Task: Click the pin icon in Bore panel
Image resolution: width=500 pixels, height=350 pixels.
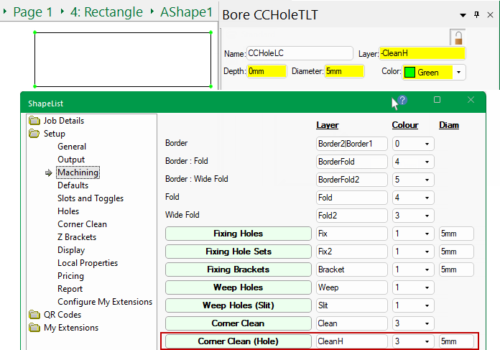Action: 476,15
